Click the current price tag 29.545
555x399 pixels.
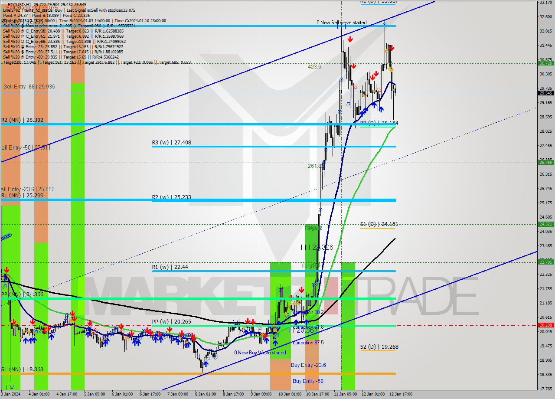[x=546, y=93]
